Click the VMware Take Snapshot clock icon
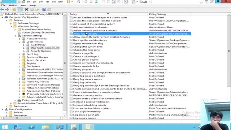Screen dimensions: 231x130 (x=86, y=2)
